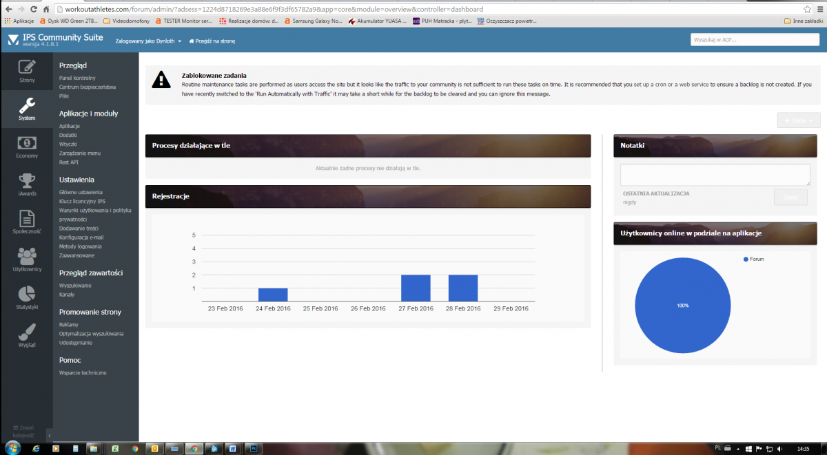Open Photoshop from the Windows taskbar
This screenshot has height=455, width=827.
[253, 448]
